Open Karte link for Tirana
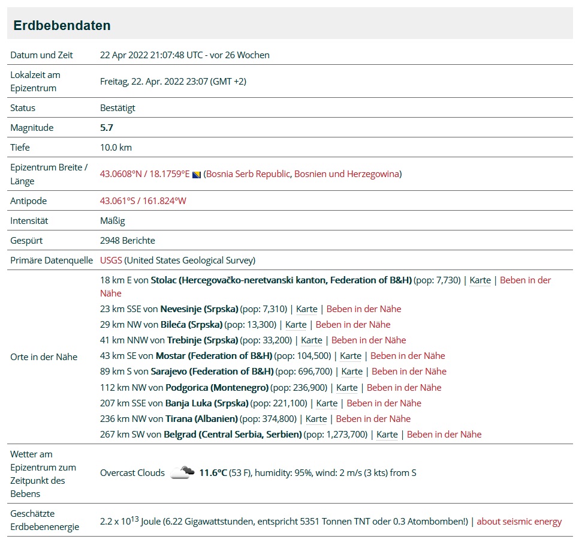This screenshot has height=539, width=585. tap(316, 418)
